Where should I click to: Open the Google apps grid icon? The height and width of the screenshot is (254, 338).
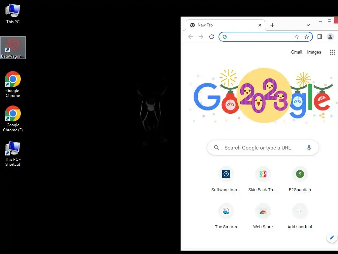point(333,52)
